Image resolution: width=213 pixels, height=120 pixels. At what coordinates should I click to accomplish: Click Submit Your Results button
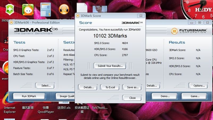pyautogui.click(x=110, y=66)
